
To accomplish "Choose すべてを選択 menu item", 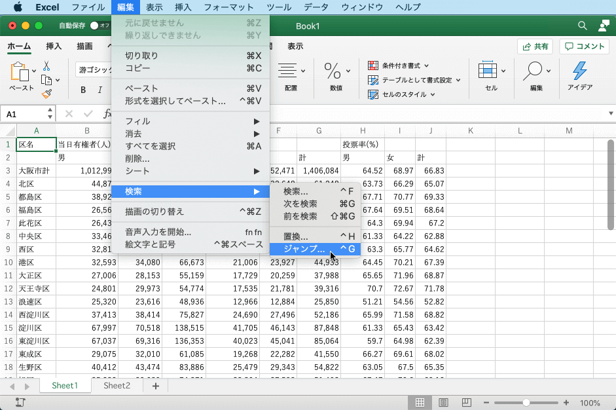I will (190, 146).
